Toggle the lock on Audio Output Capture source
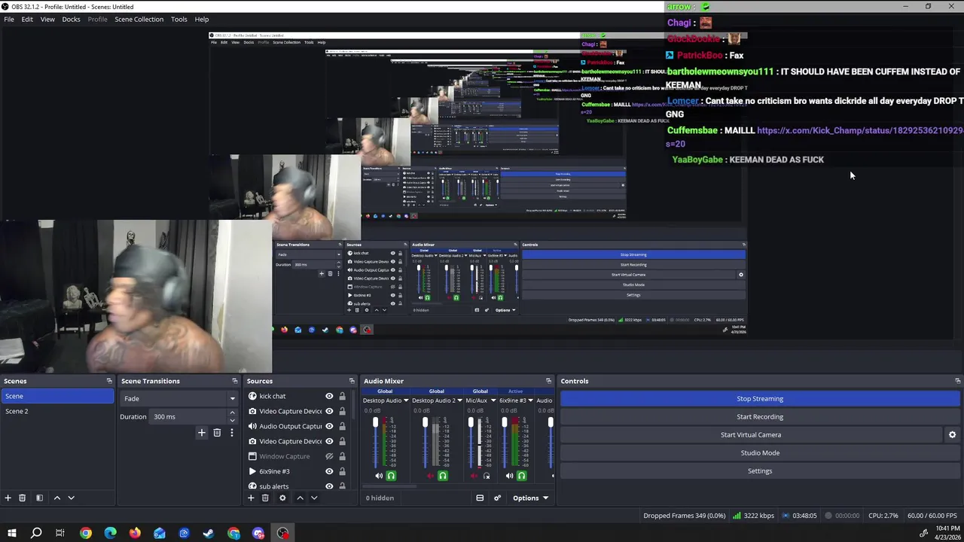964x542 pixels. pos(342,426)
